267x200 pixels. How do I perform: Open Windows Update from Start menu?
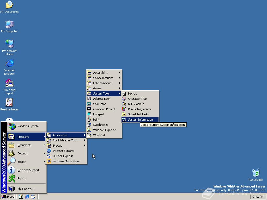click(x=27, y=126)
